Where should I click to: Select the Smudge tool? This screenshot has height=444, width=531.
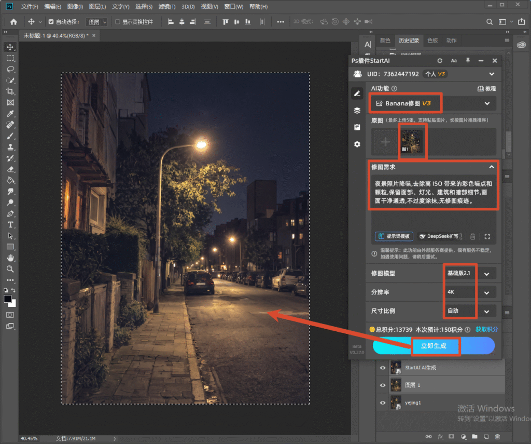tap(10, 191)
